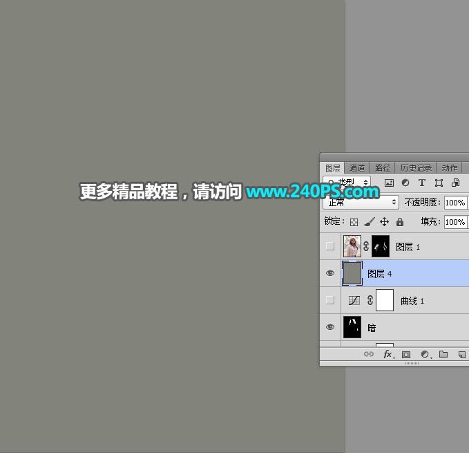Filter layers by smart object icon
The image size is (469, 453).
pos(456,183)
